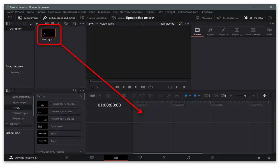Toggle position lock icon

point(177,96)
